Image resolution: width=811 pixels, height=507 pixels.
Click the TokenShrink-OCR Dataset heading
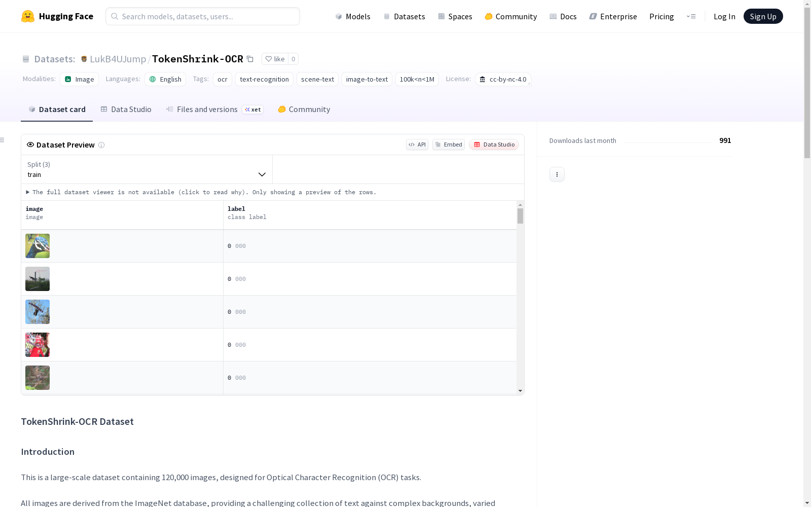click(77, 422)
